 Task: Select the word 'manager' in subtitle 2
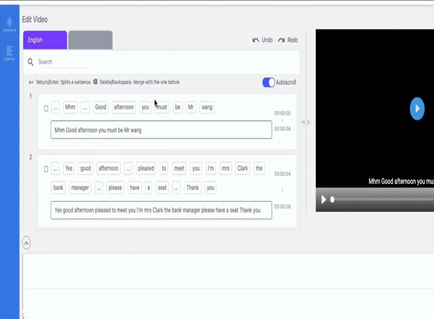[x=80, y=188]
